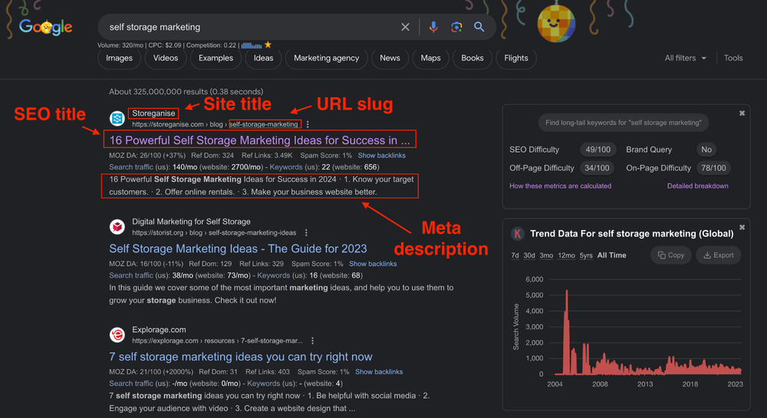The height and width of the screenshot is (418, 767).
Task: Click Search traffic link under Storist result
Action: pos(131,275)
